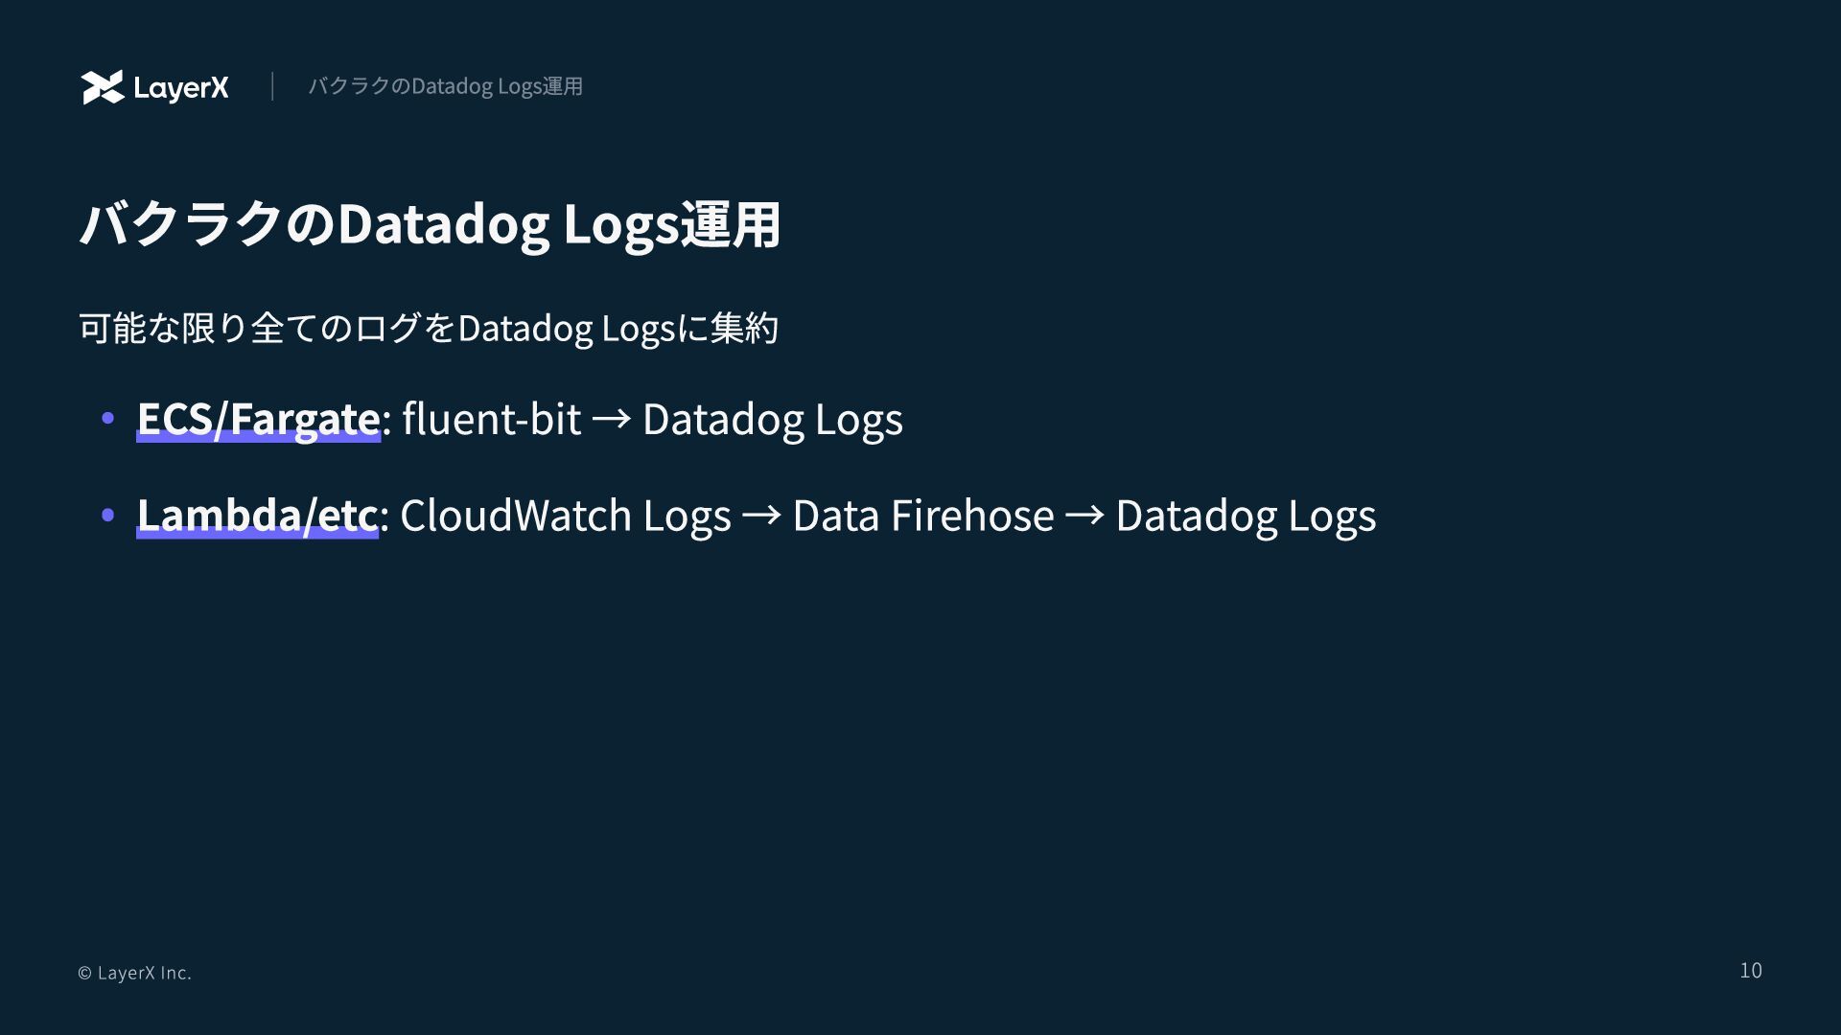Screen dimensions: 1841x1035
Task: Click the arrow after fluent-bit
Action: (611, 419)
